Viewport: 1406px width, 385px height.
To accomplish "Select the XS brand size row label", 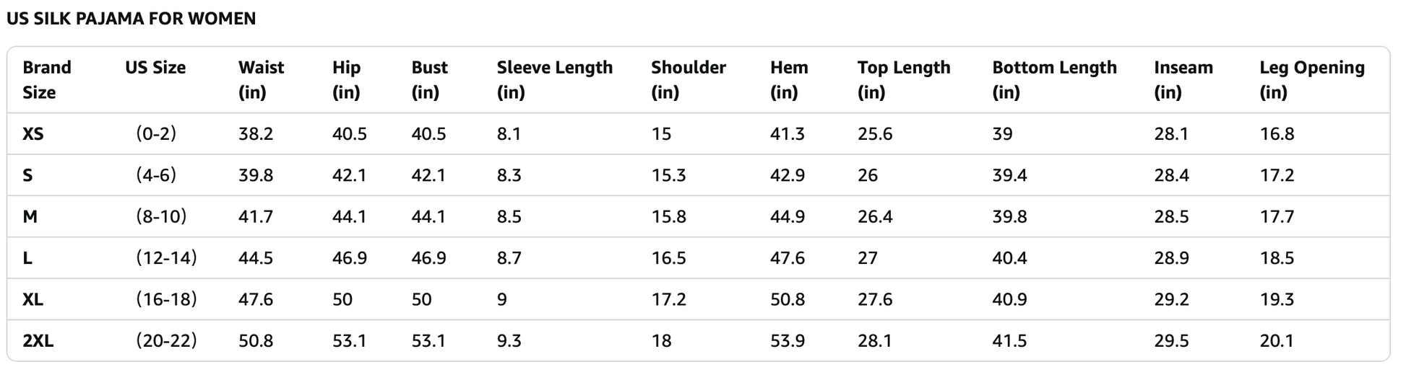I will coord(33,134).
